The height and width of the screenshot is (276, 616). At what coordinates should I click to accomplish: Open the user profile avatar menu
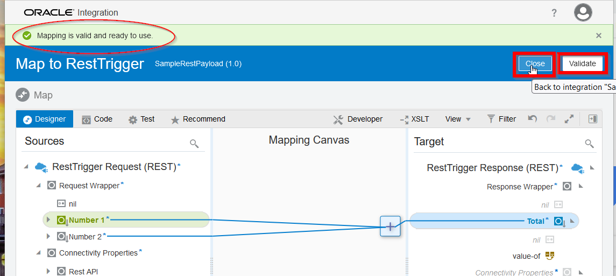(x=583, y=13)
